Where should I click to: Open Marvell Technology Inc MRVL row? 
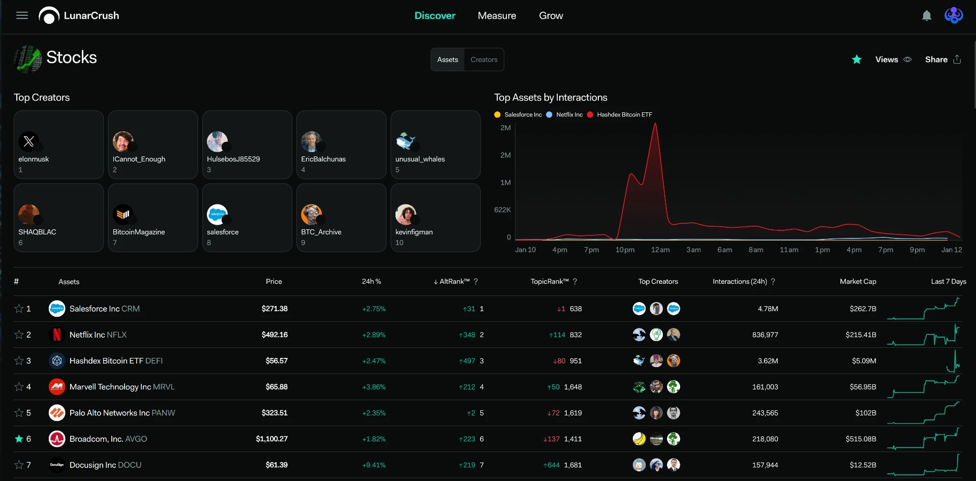coord(488,387)
